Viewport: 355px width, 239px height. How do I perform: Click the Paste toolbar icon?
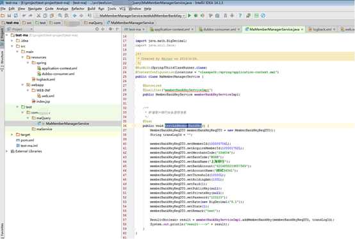coord(52,15)
